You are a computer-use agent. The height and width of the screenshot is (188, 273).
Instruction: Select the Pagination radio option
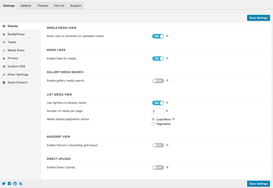tap(153, 124)
